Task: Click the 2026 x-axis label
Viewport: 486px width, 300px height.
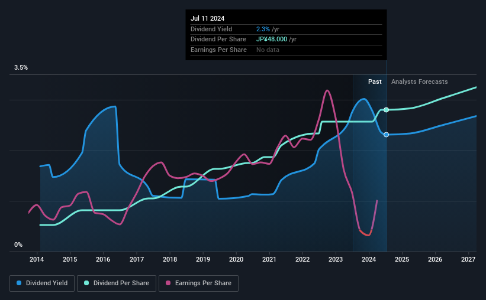Action: (x=435, y=259)
